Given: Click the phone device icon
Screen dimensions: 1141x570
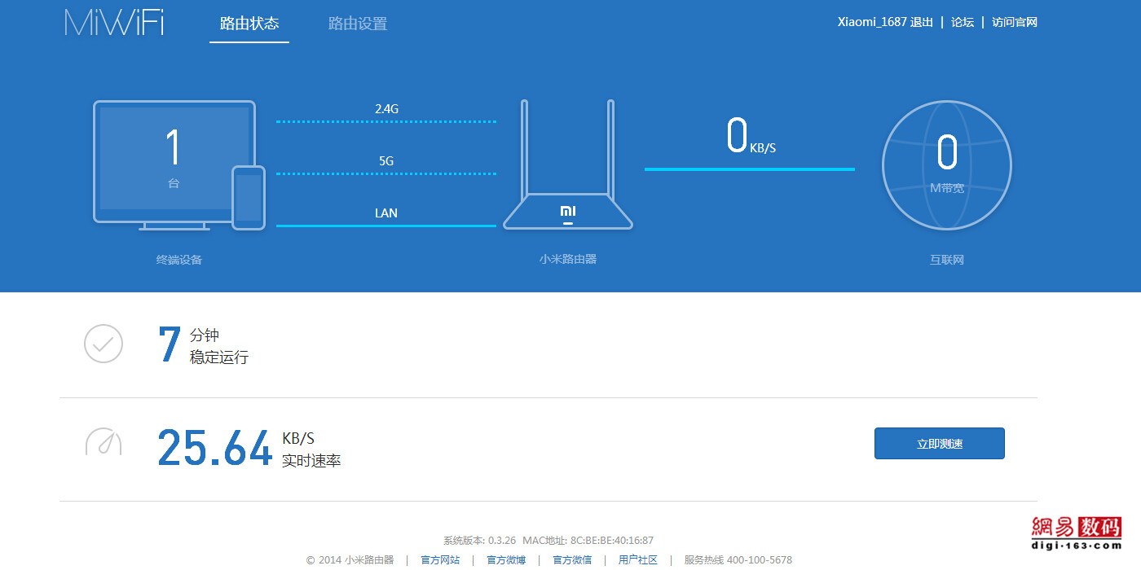Looking at the screenshot, I should pyautogui.click(x=249, y=197).
